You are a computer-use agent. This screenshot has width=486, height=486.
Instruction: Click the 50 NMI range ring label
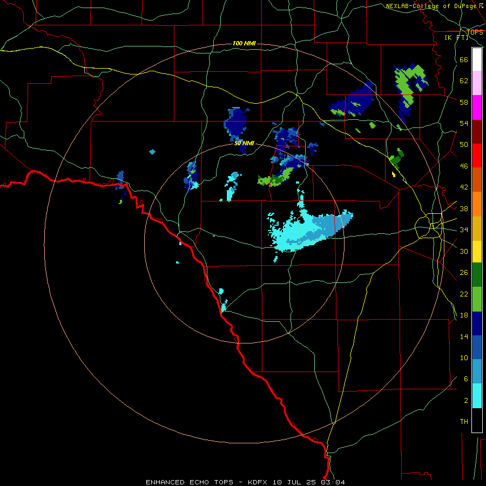[x=244, y=143]
